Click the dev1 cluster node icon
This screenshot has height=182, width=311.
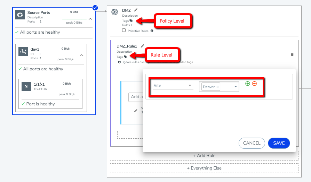point(24,51)
